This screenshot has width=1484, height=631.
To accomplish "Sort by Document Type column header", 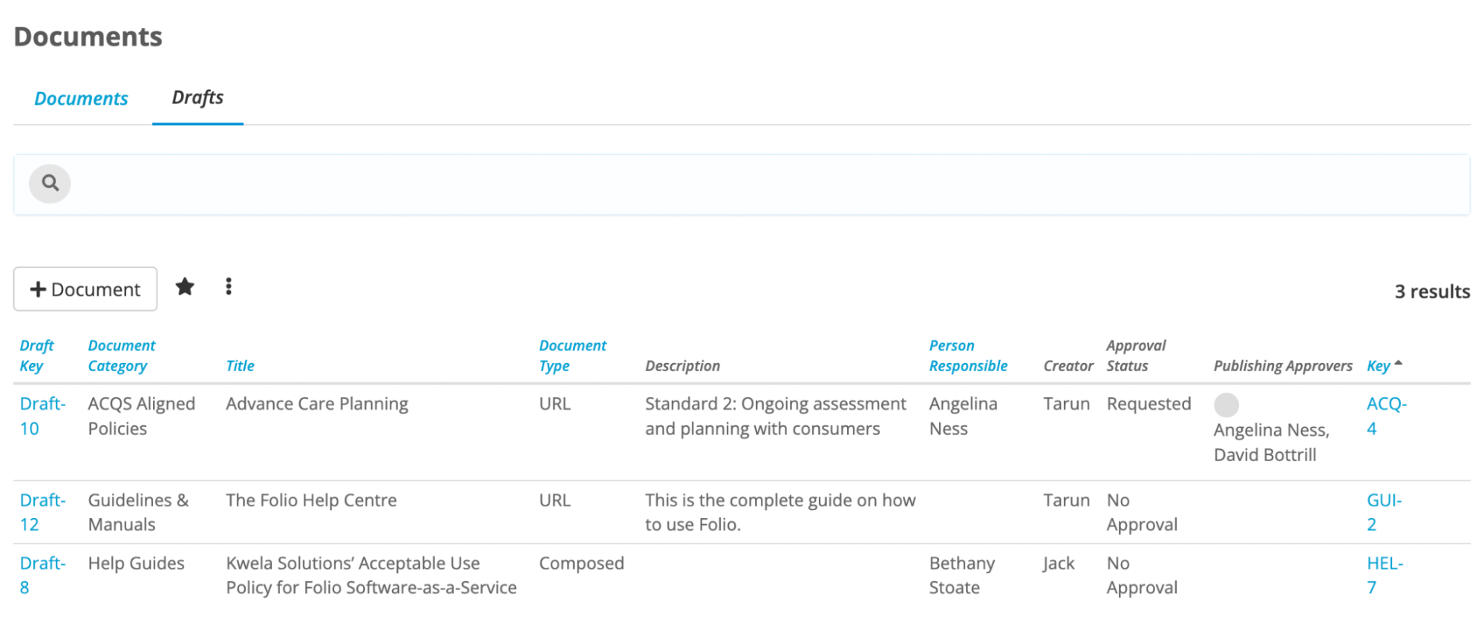I will (x=572, y=356).
